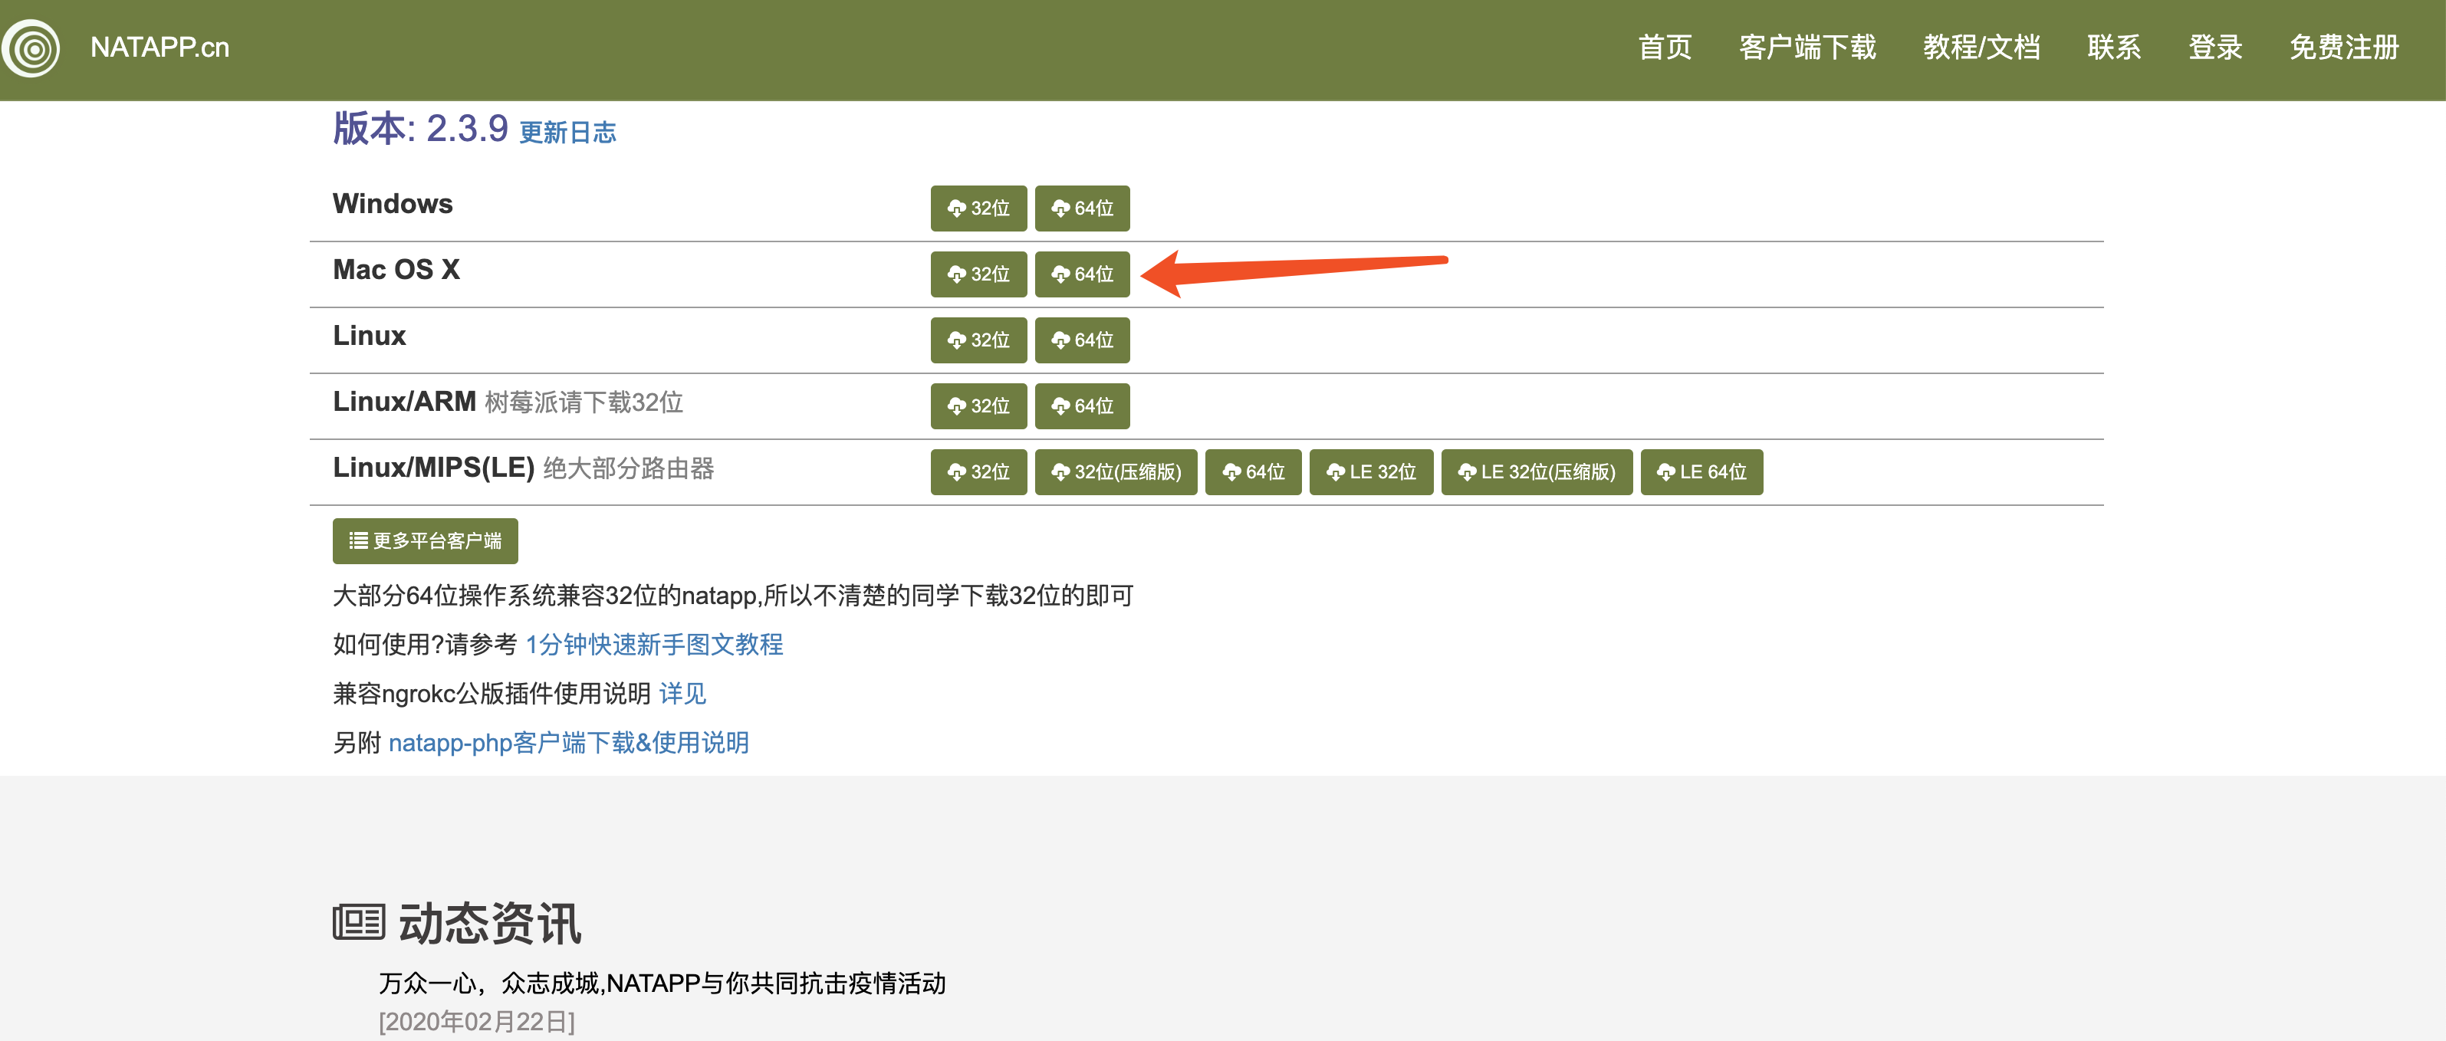Open the NATAPP.cn home brand link
2446x1041 pixels.
[x=159, y=48]
